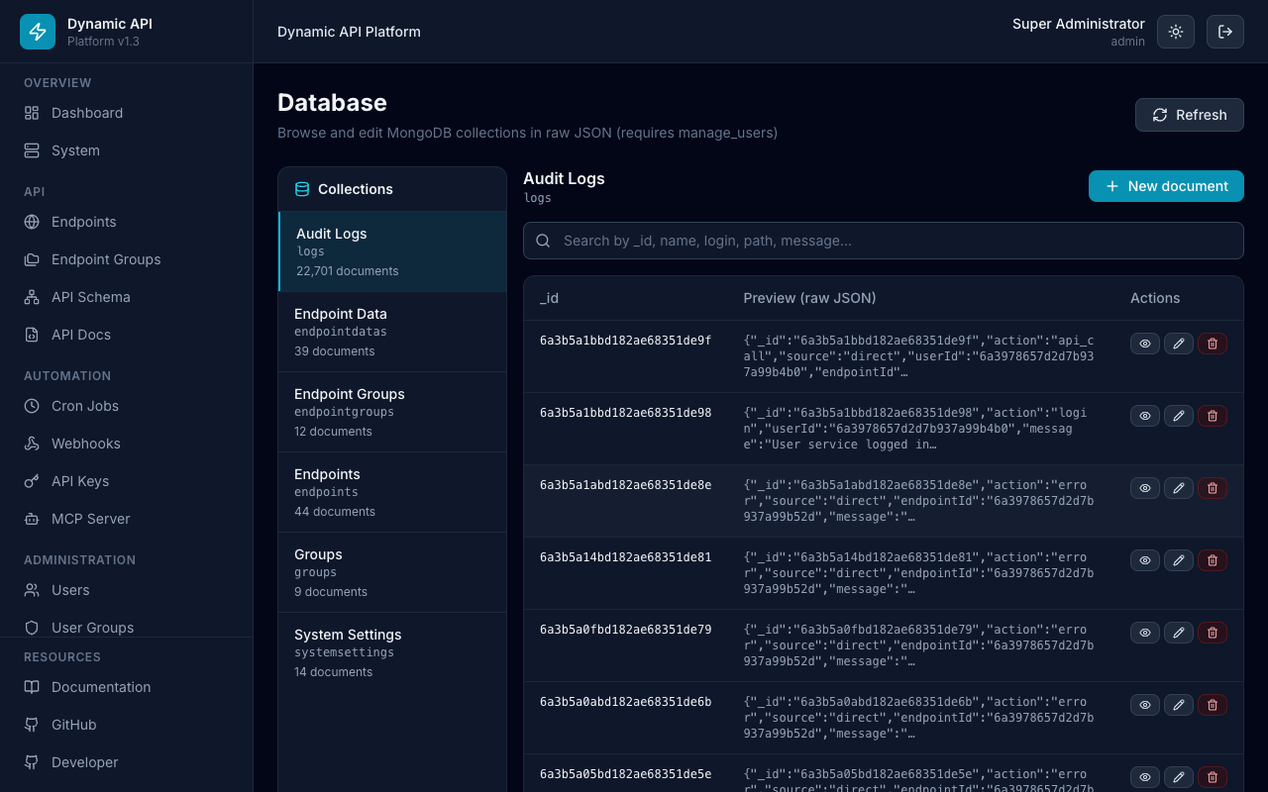Delete document 6a3b5a1bbd182ae68351de9f with trash icon
1268x792 pixels.
pos(1213,344)
